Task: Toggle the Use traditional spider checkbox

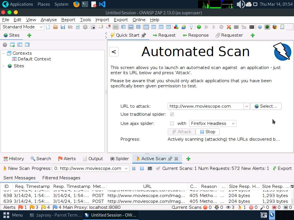Action: [x=172, y=114]
